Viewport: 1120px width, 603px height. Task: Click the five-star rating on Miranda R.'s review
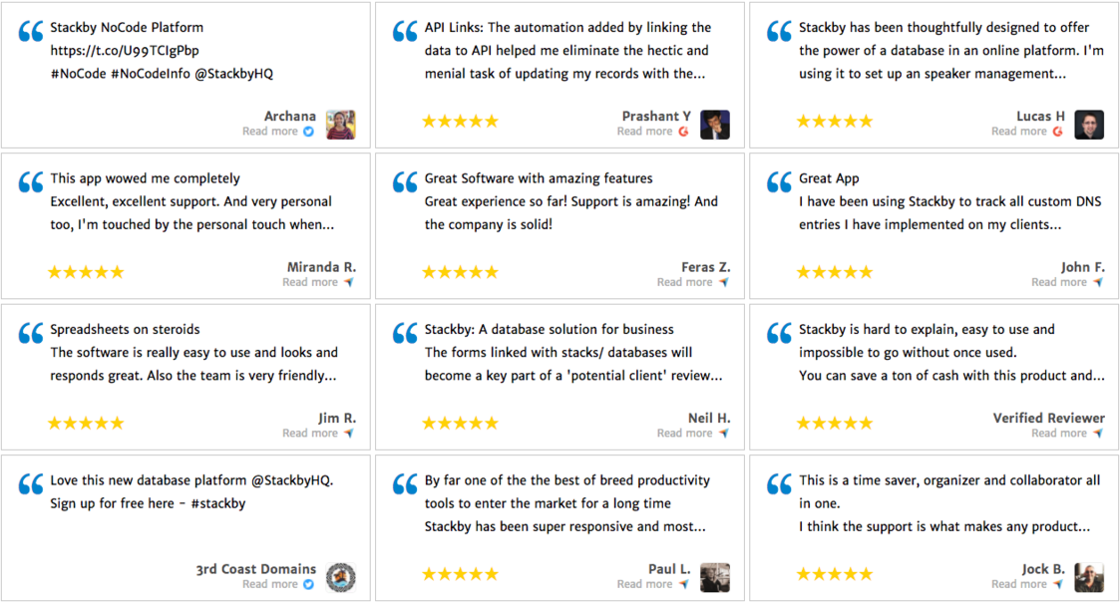click(x=86, y=272)
